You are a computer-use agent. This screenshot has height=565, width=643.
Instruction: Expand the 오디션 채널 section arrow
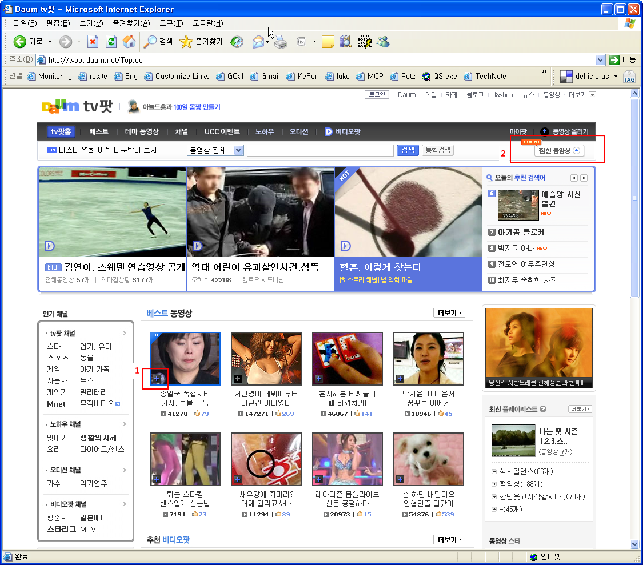click(x=124, y=470)
